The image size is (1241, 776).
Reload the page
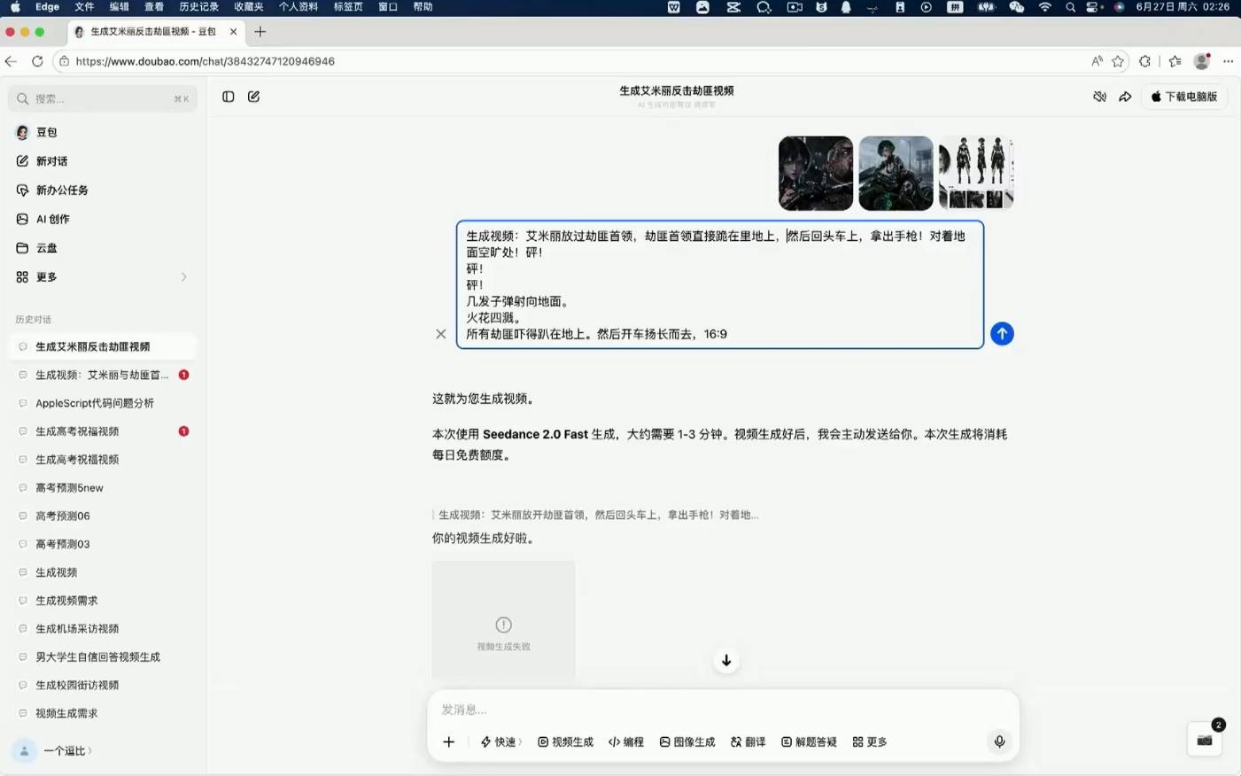point(37,61)
